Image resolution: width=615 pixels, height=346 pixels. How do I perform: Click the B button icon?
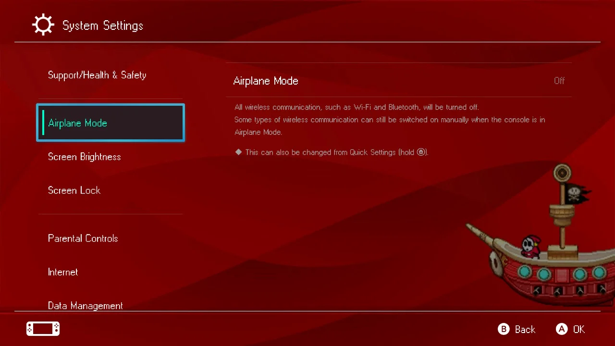coord(504,329)
